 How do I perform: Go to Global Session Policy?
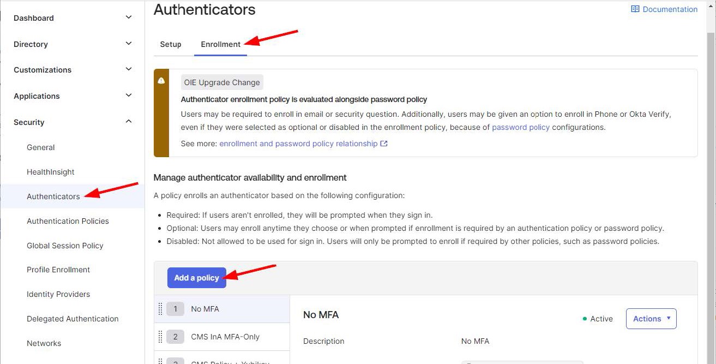65,246
